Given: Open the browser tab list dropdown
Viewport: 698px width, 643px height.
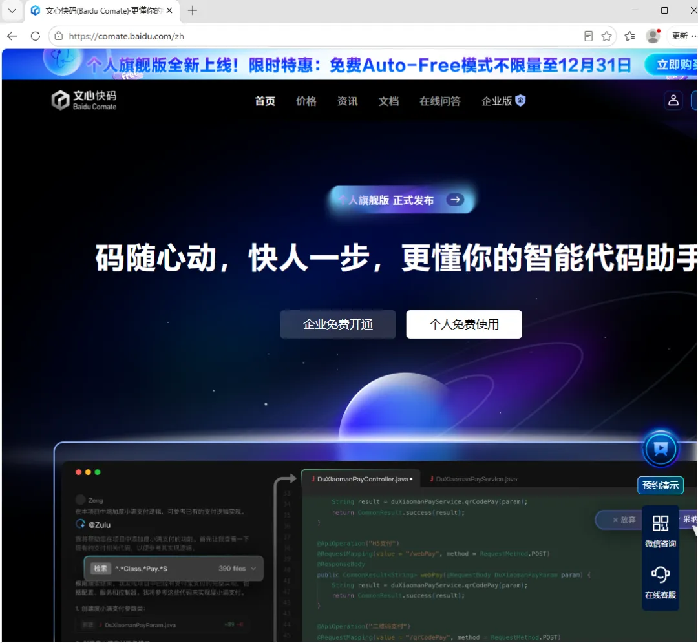Looking at the screenshot, I should click(x=12, y=10).
